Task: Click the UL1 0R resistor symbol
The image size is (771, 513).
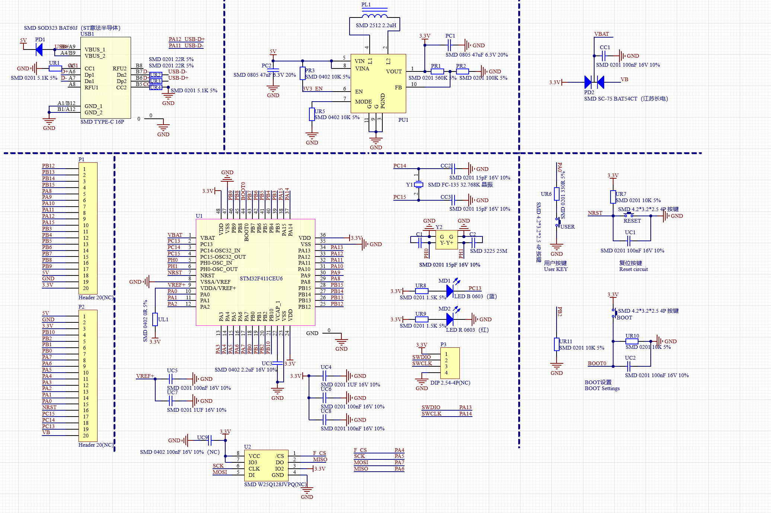Action: [155, 319]
